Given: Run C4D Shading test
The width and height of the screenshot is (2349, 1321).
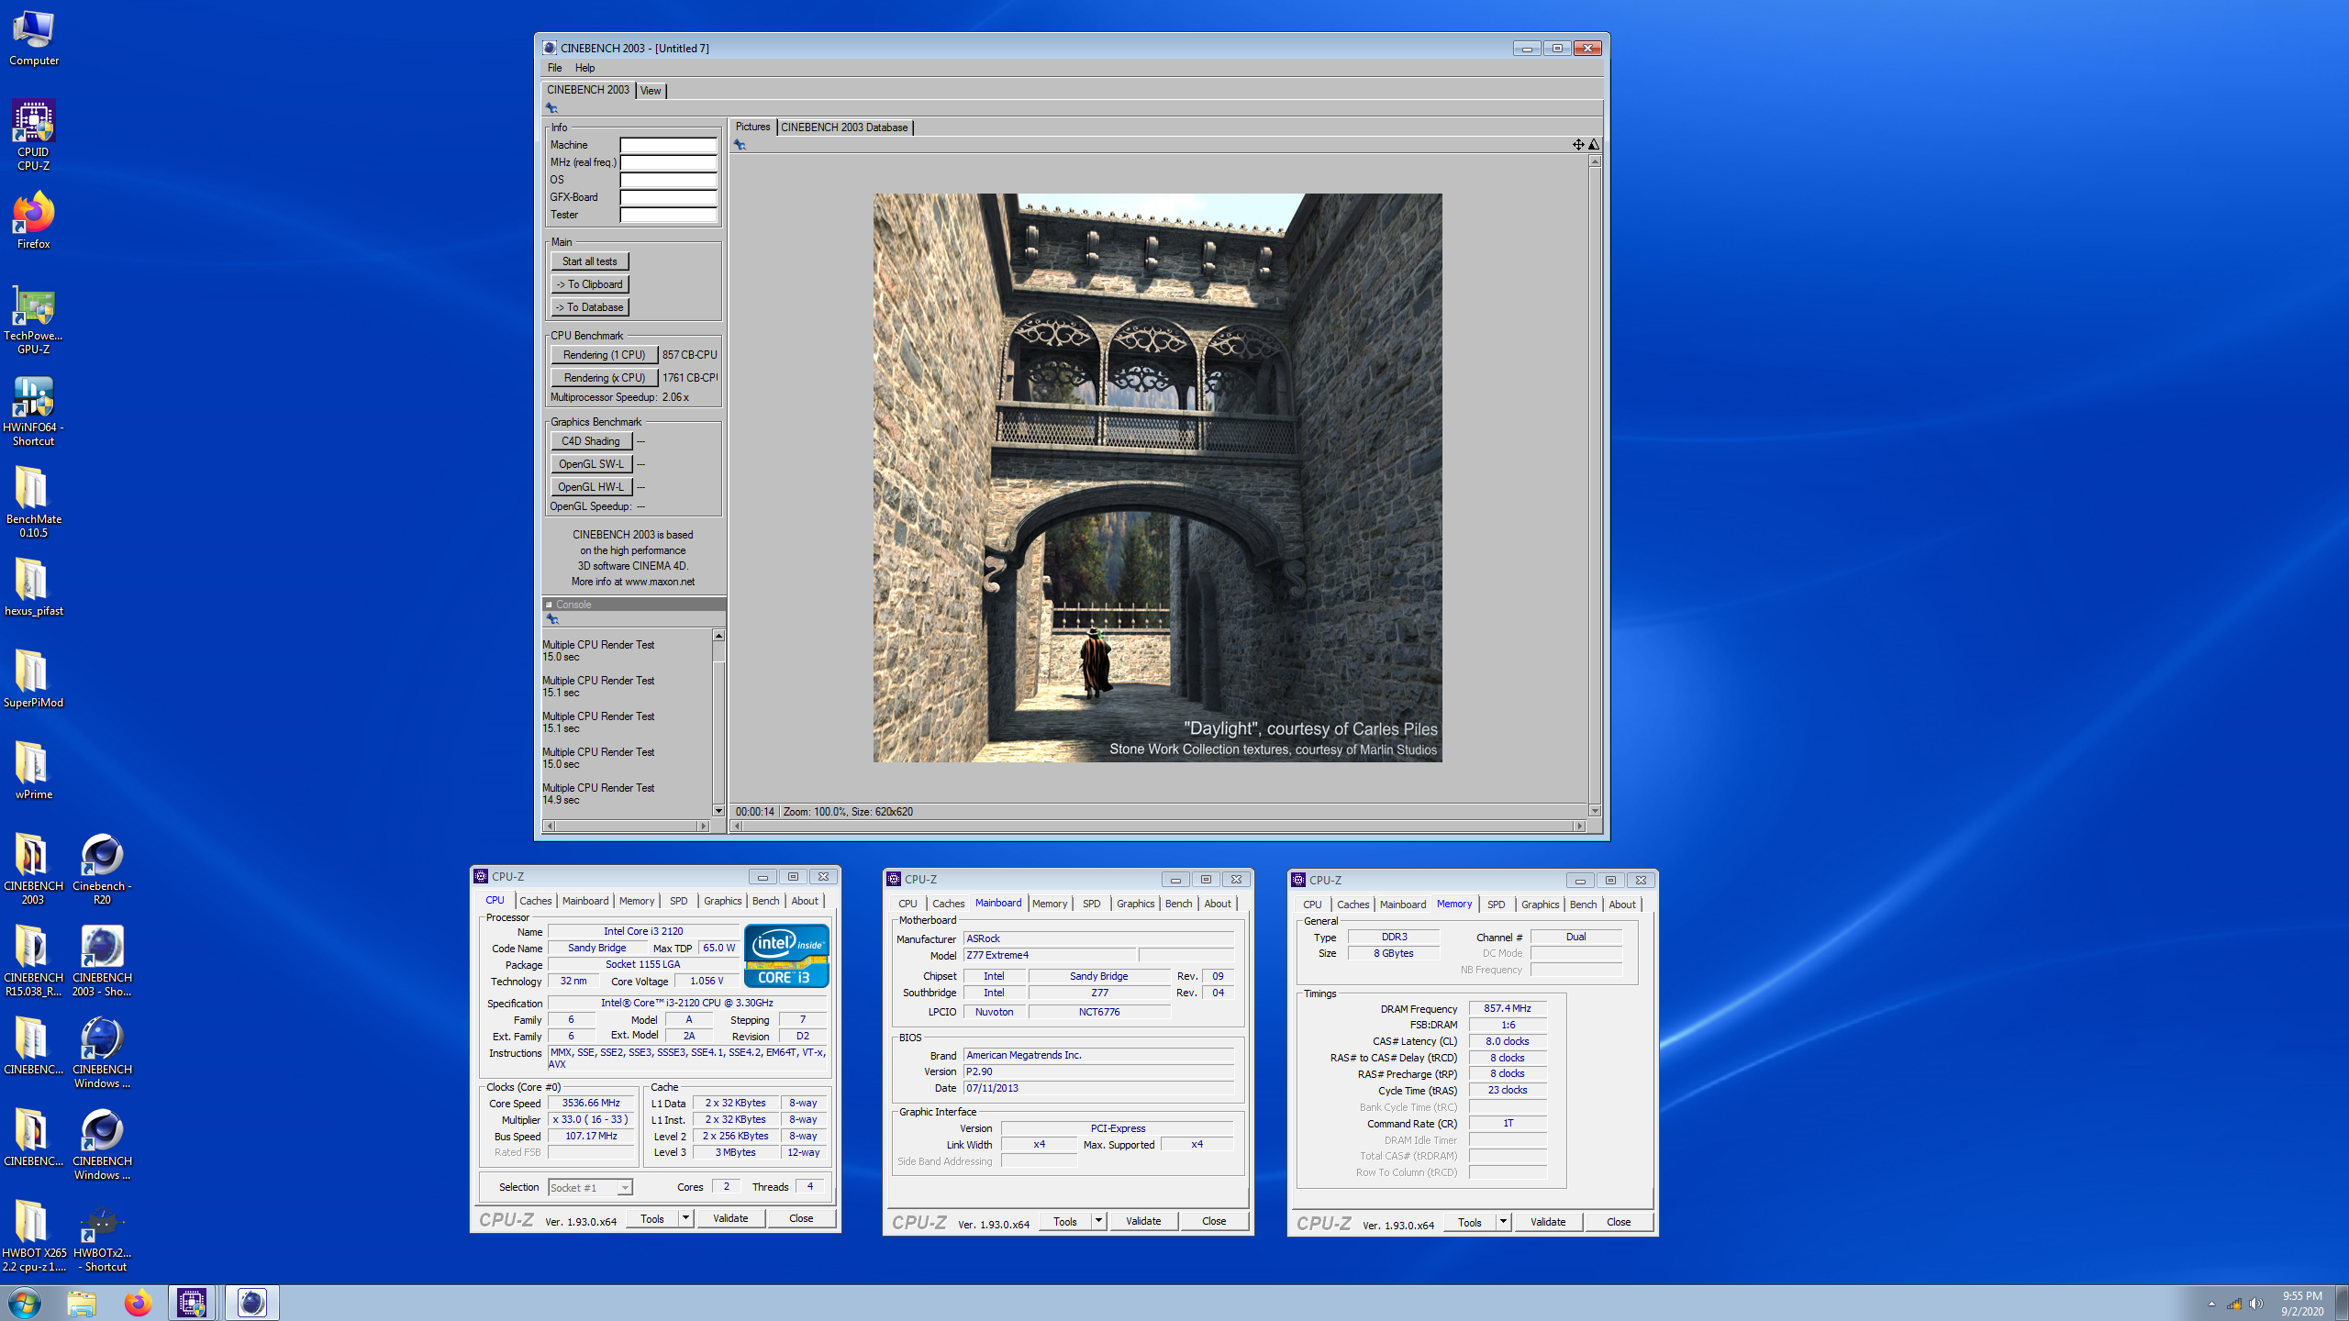Looking at the screenshot, I should pos(591,441).
